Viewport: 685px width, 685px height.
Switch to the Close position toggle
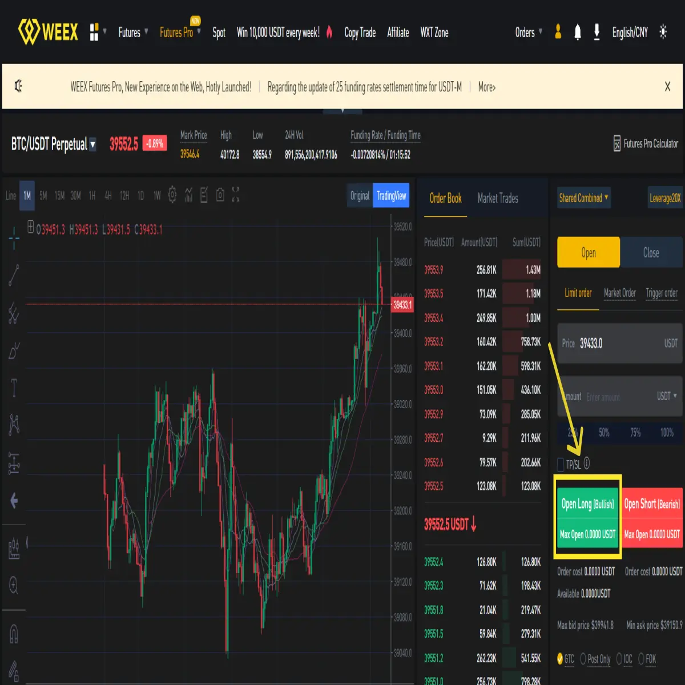click(651, 253)
